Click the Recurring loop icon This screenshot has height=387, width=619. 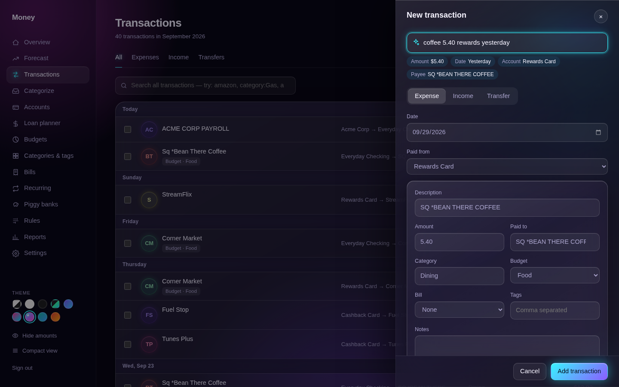click(x=16, y=188)
